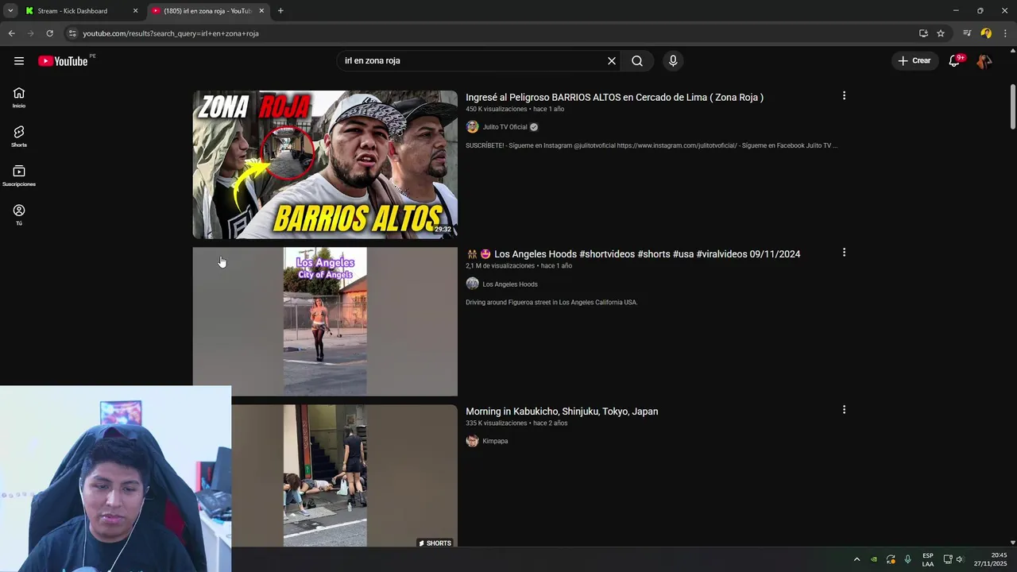Screen dimensions: 1017x572
Task: Select the irl en zona roja YouTube tab
Action: tap(207, 11)
